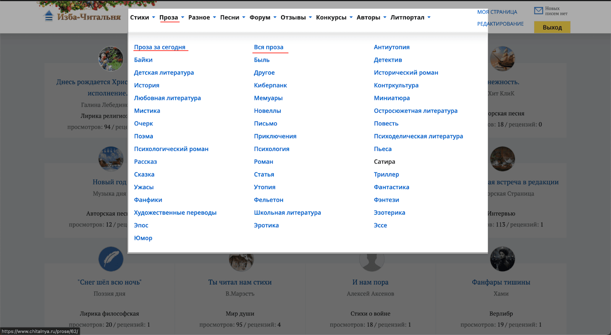
Task: Select the Сказка genre
Action: (144, 175)
